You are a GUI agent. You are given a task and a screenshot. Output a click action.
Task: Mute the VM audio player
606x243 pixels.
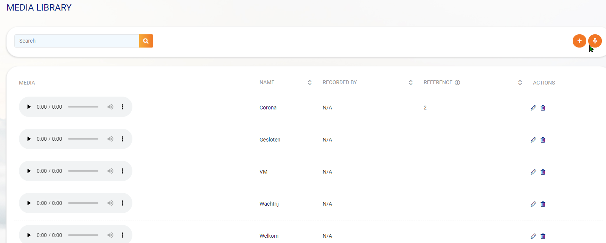pos(110,171)
